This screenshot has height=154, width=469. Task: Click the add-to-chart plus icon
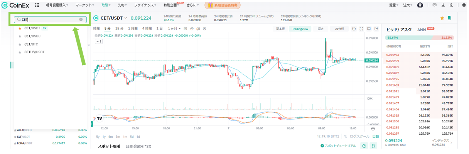pos(204,29)
